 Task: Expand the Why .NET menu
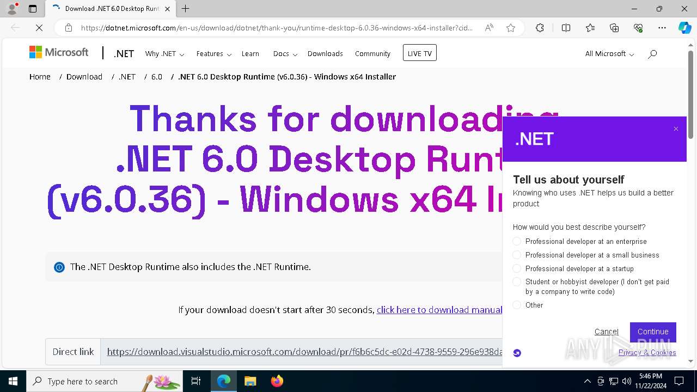[x=164, y=53]
